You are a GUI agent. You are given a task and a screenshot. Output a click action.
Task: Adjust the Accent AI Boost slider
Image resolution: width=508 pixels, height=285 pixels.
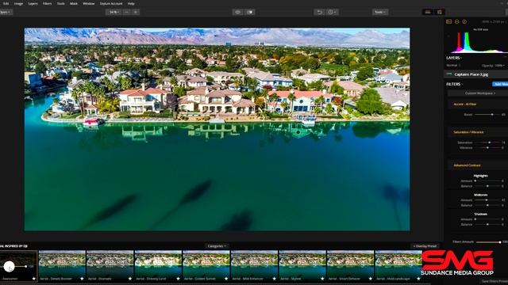487,114
